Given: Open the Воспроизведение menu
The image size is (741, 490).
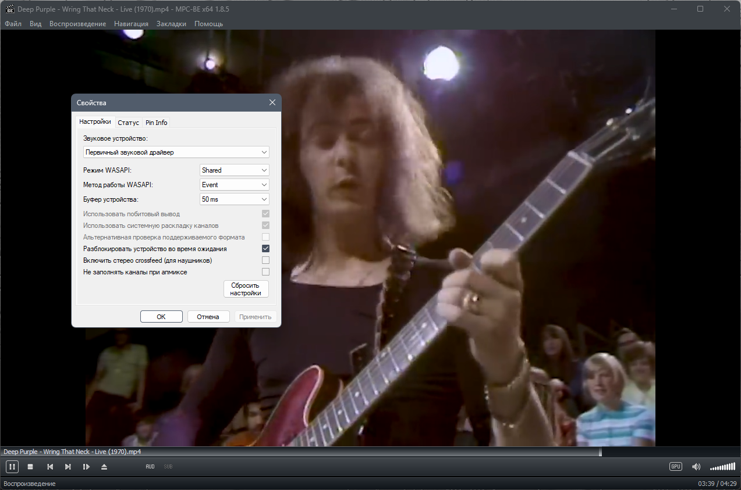Looking at the screenshot, I should coord(78,24).
